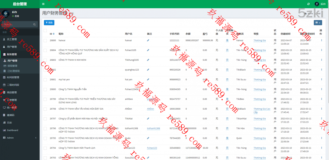329x160 pixels.
Task: Click the refresh icon in top bar
Action: 308,4
